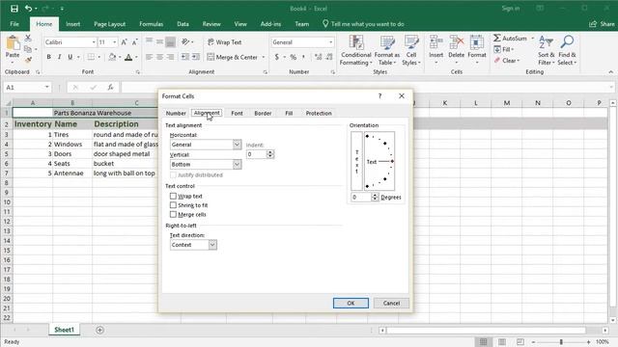Switch to the Fill tab in dialog
The image size is (618, 347).
[x=289, y=113]
